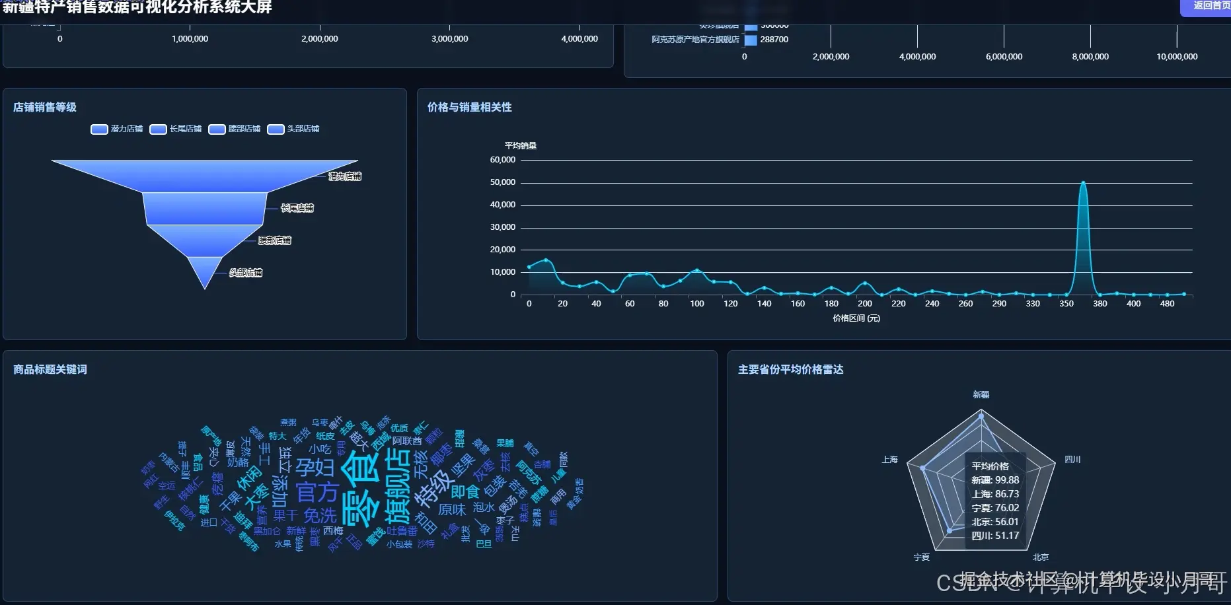Screen dimensions: 1231x605
Task: Toggle the 头部店铺 legend item
Action: (293, 129)
